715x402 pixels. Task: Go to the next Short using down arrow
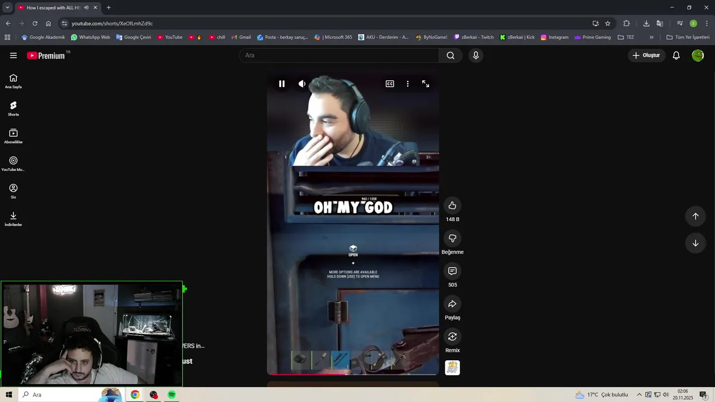[695, 243]
